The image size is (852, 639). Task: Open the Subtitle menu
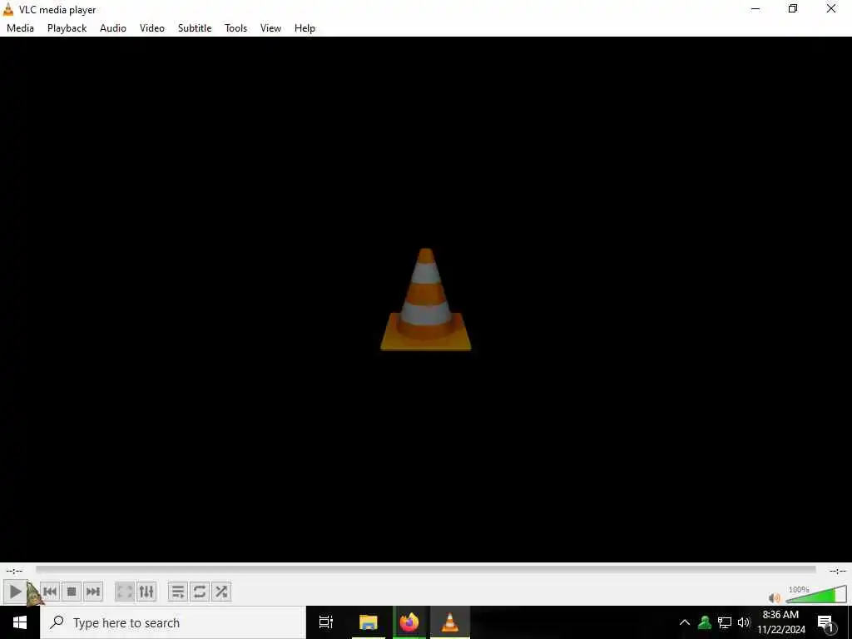tap(195, 28)
